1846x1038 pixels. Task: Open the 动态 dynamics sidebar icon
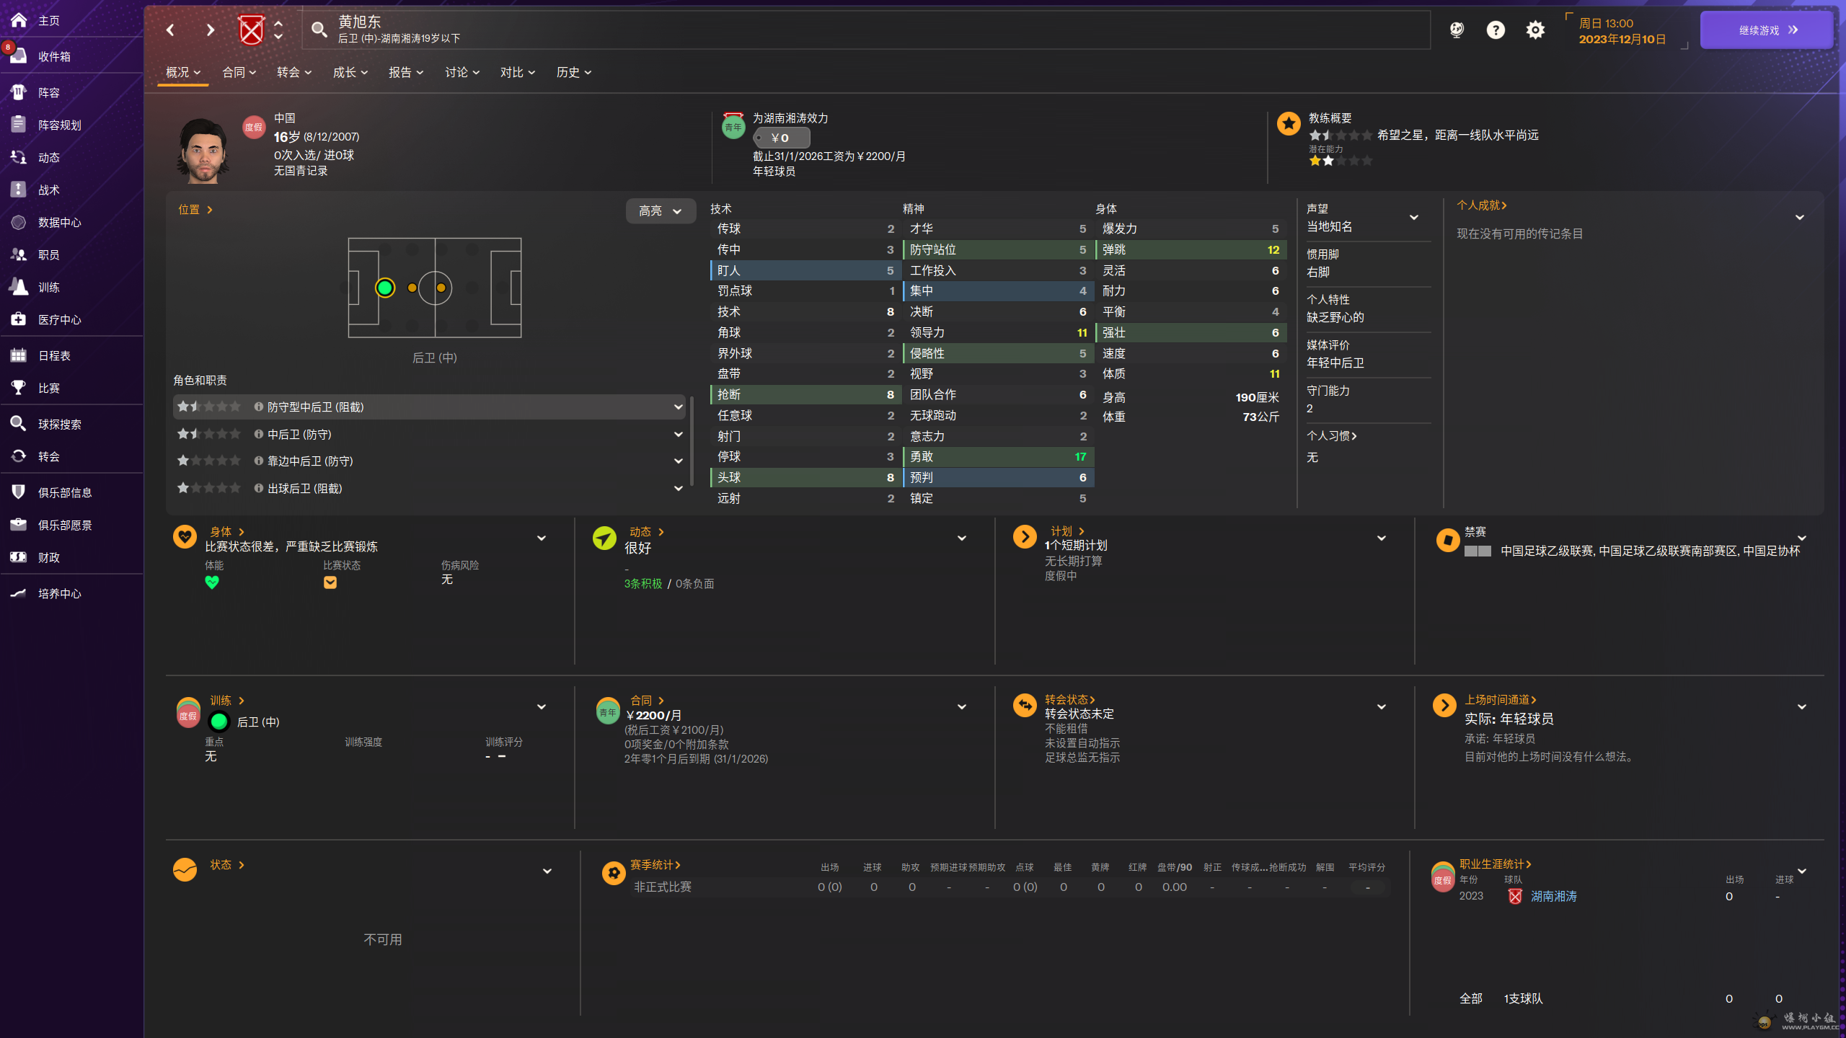click(19, 157)
